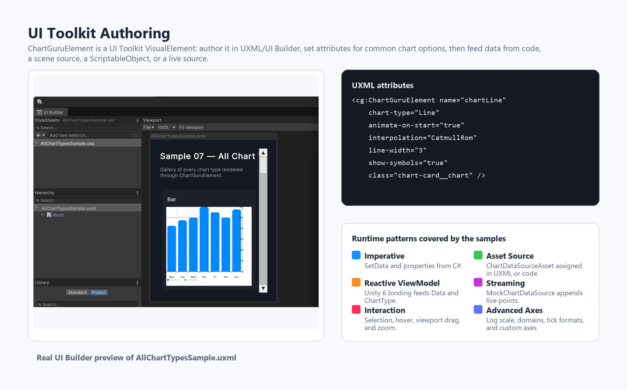Click the Hierarchy search field
The width and height of the screenshot is (627, 390).
[x=87, y=200]
